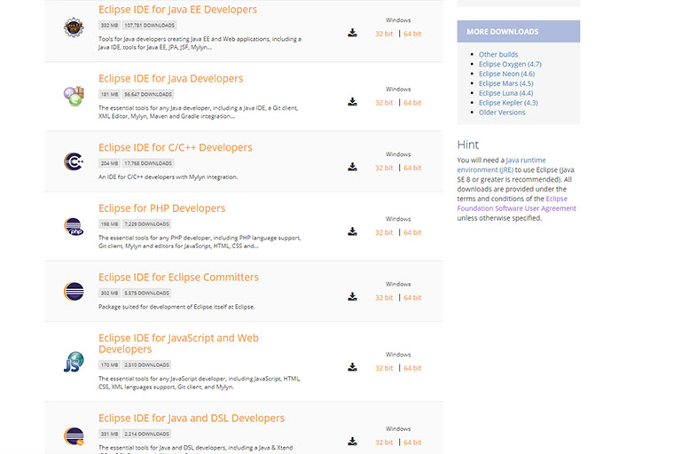Download 64 bit Java and DSL Developers package
The image size is (681, 454).
point(412,442)
